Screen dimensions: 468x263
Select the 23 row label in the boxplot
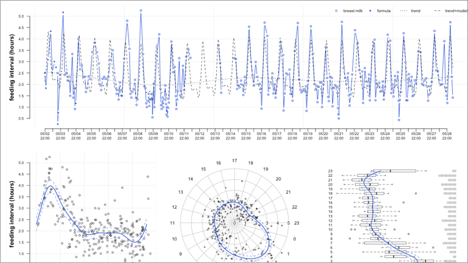pyautogui.click(x=330, y=171)
